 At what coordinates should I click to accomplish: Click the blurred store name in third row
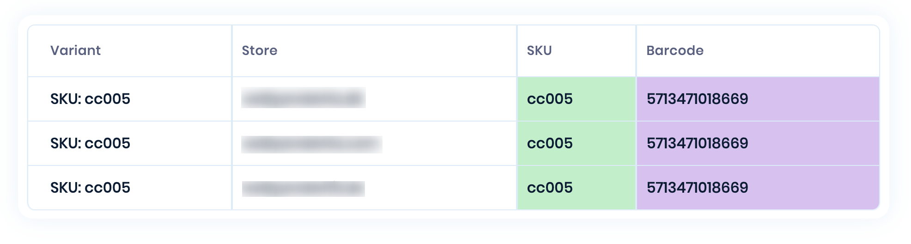click(x=304, y=189)
